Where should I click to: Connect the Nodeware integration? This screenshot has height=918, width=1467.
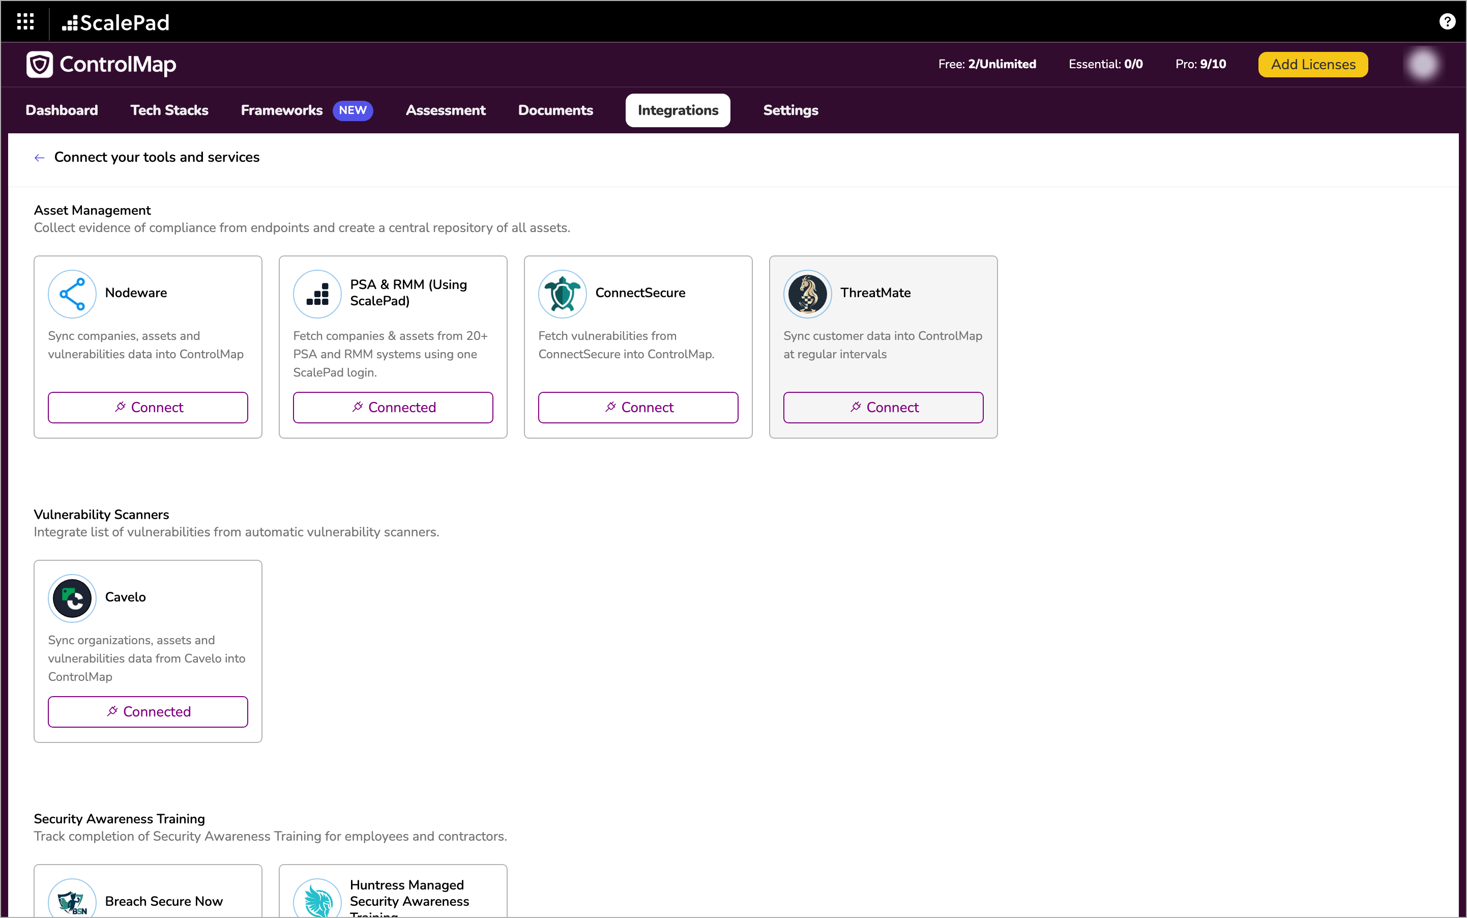coord(148,408)
